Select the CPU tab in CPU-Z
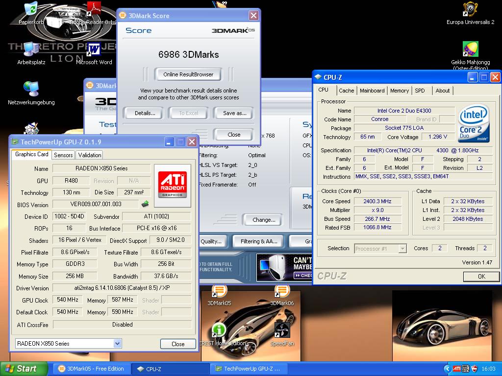The width and height of the screenshot is (502, 376). pos(324,90)
